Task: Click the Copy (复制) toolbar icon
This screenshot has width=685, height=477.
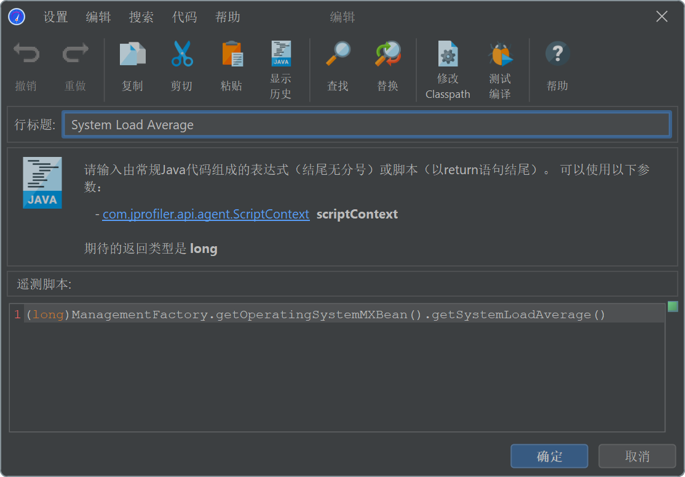Action: coord(132,54)
